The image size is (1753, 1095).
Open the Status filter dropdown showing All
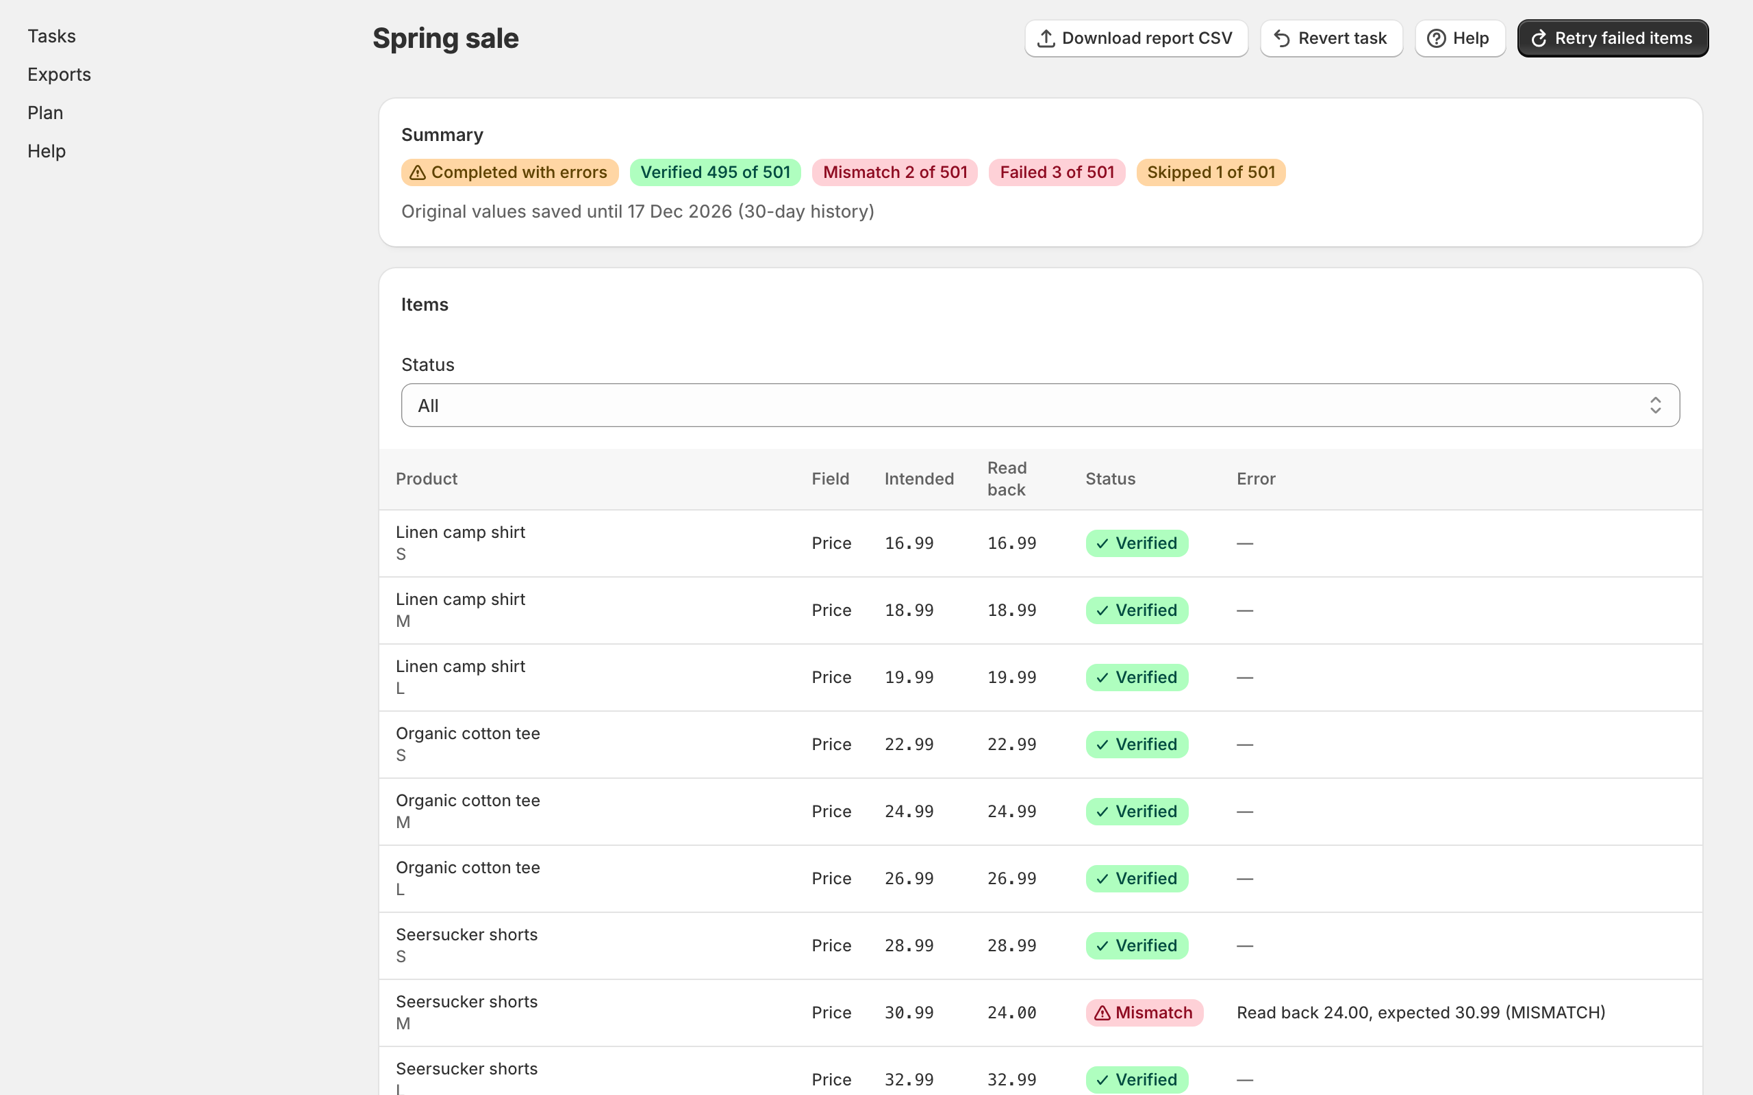pyautogui.click(x=1040, y=405)
